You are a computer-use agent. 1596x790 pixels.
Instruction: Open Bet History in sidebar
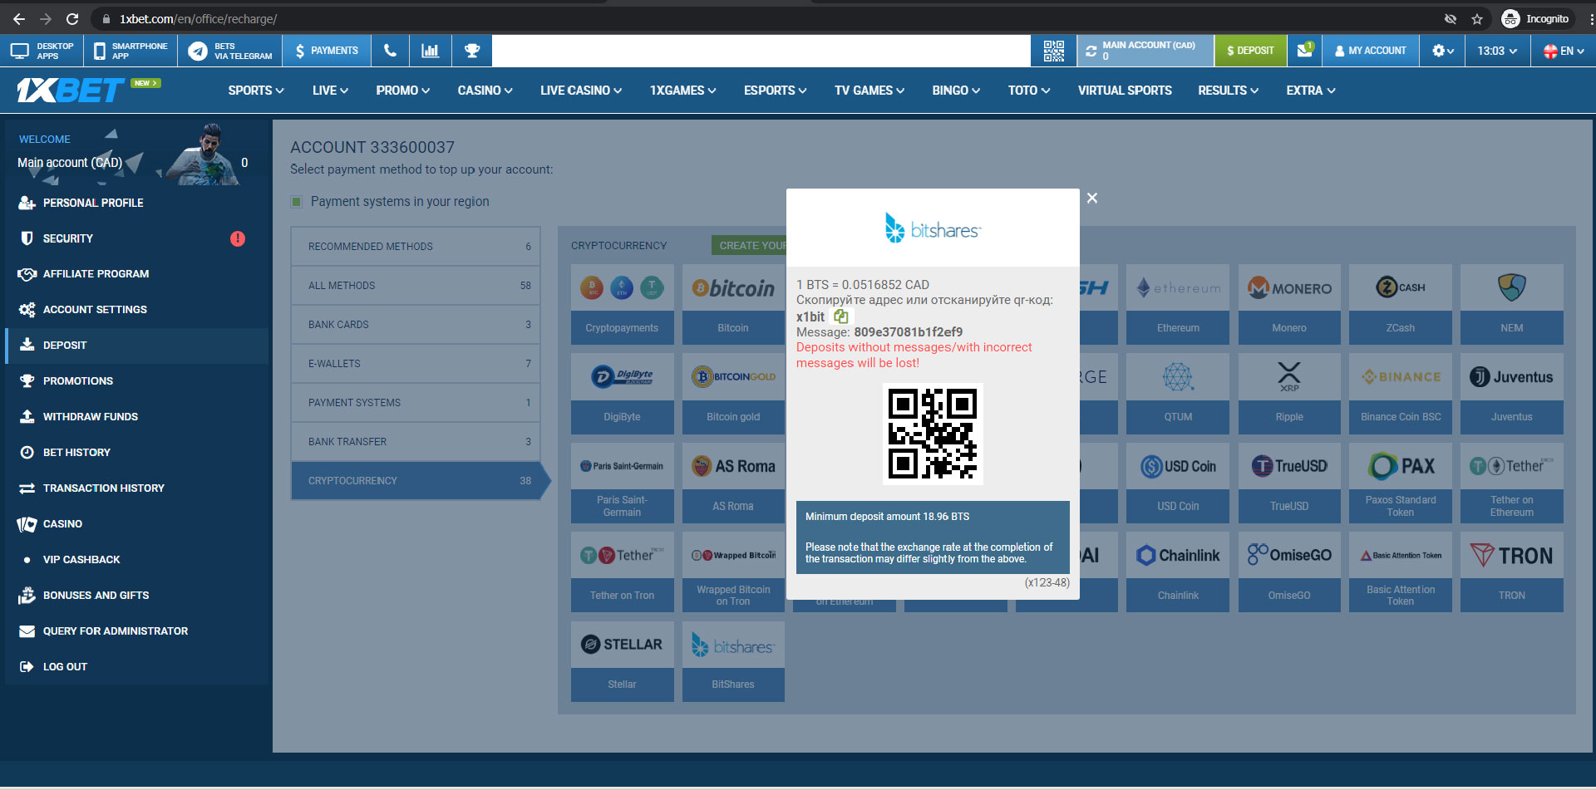pyautogui.click(x=136, y=453)
